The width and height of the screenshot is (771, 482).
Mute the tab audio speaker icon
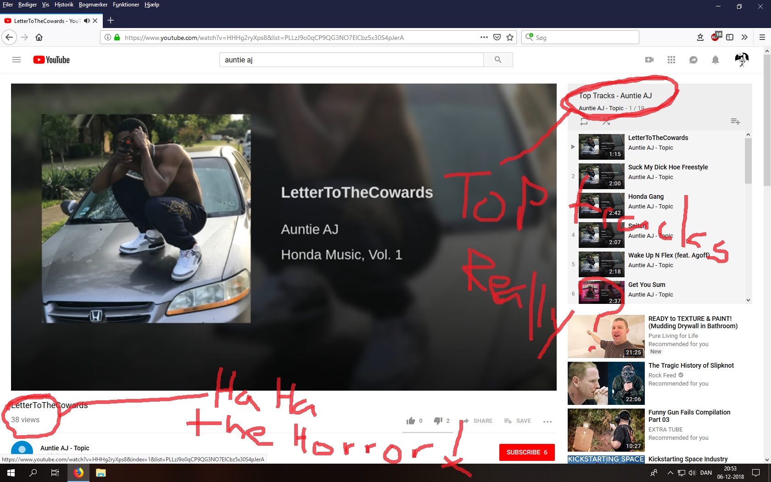87,21
